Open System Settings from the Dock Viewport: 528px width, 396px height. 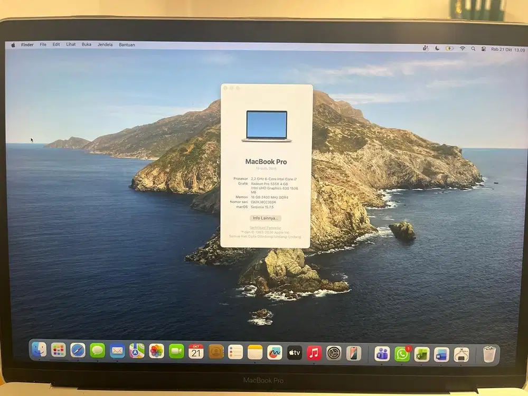(x=334, y=353)
